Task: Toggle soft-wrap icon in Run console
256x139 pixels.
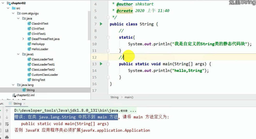Action: (x=7, y=124)
